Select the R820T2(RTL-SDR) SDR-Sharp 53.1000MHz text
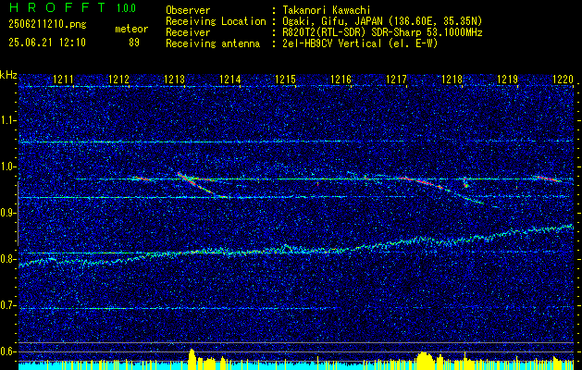582x370 pixels. click(381, 32)
